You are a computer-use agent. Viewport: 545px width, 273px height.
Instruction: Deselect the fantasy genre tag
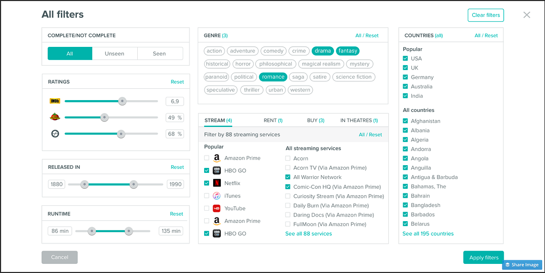(348, 51)
